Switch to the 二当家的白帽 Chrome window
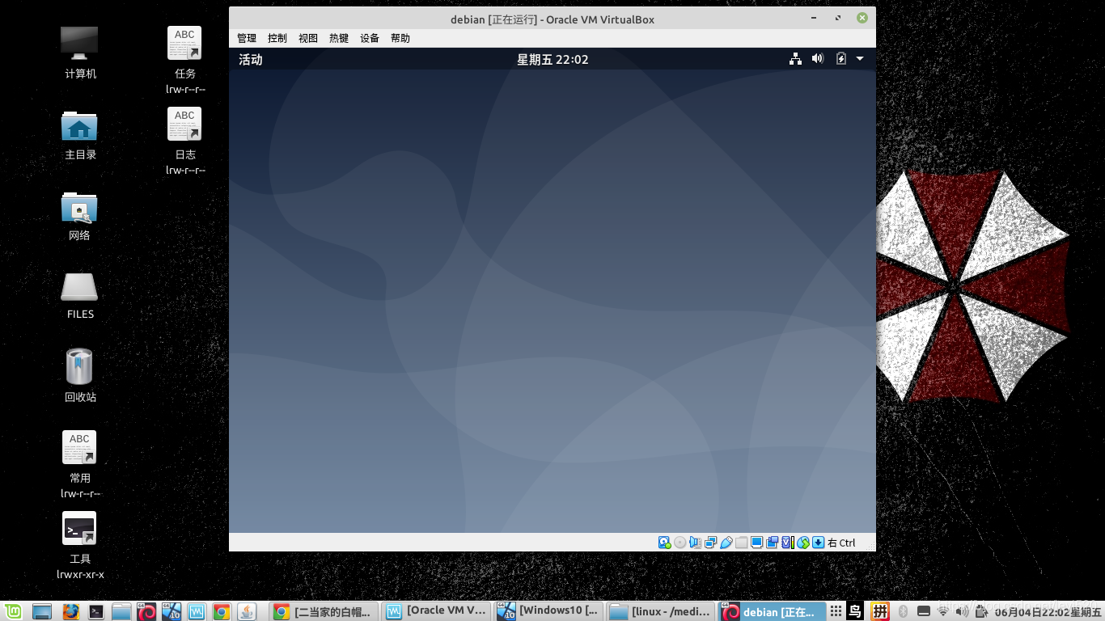Screen dimensions: 1105x621 click(x=324, y=611)
